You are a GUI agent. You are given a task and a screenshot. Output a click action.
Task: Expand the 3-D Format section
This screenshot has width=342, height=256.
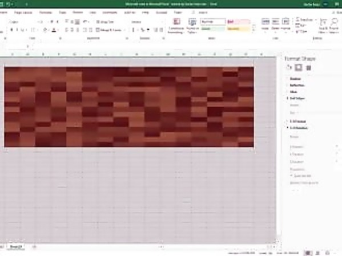(x=297, y=121)
